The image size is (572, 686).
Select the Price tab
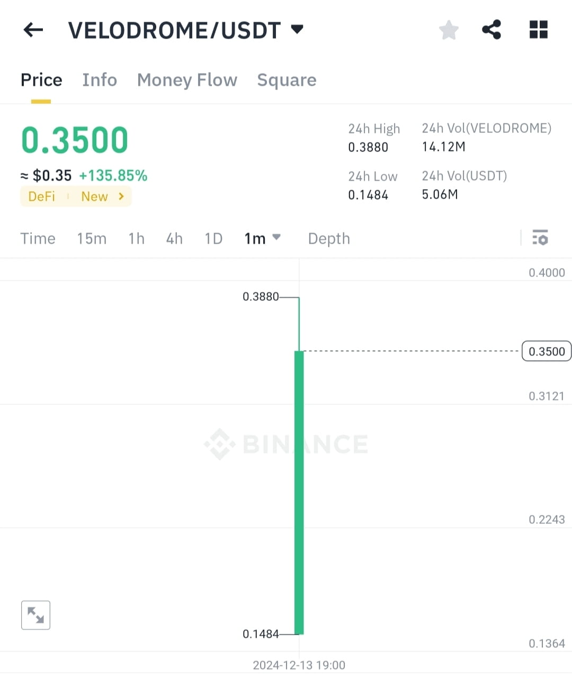click(x=41, y=80)
